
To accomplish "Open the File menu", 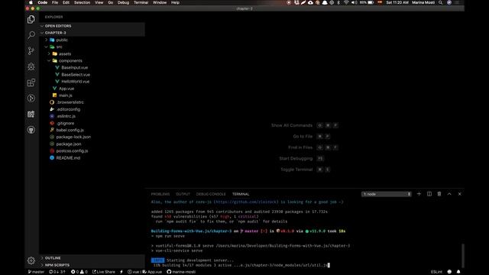I will pyautogui.click(x=55, y=2).
